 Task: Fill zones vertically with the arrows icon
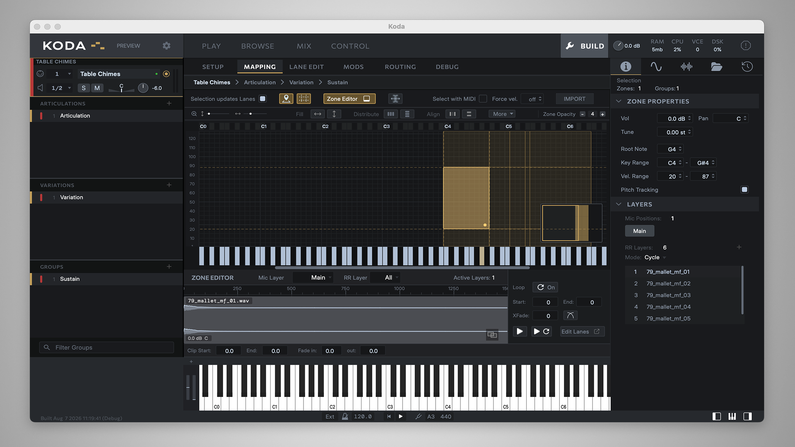coord(334,114)
